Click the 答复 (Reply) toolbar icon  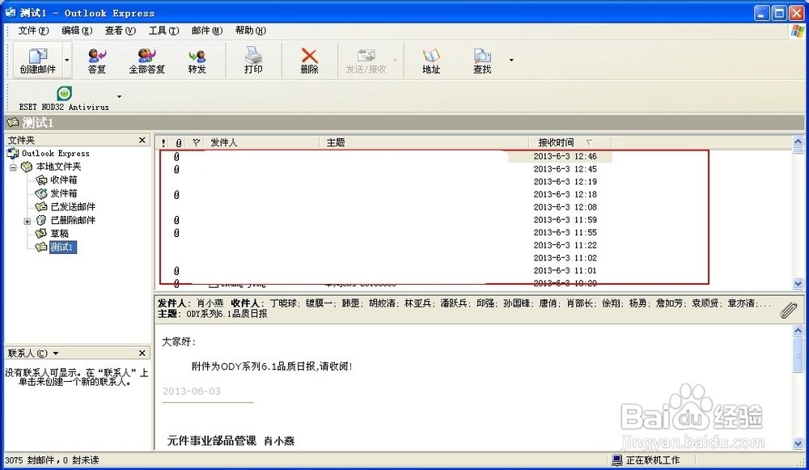(x=96, y=59)
